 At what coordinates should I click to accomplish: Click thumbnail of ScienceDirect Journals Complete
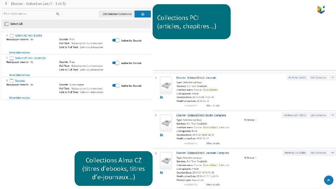(x=166, y=161)
